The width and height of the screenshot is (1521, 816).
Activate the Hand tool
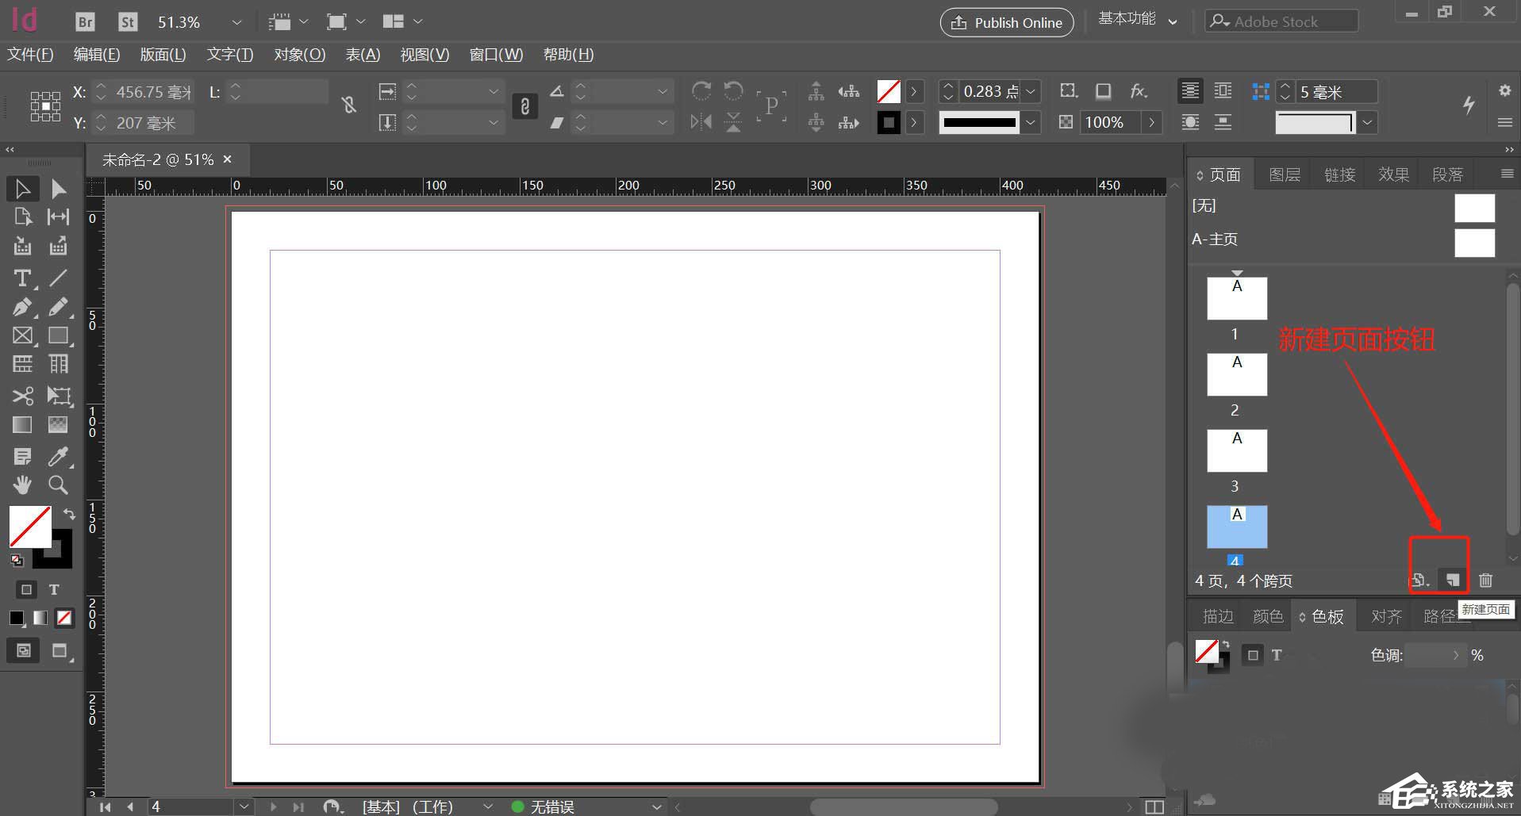tap(22, 485)
